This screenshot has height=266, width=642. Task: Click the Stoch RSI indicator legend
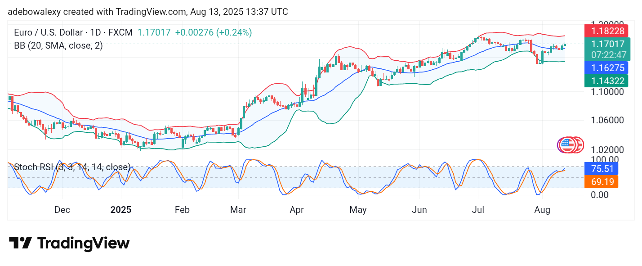72,167
